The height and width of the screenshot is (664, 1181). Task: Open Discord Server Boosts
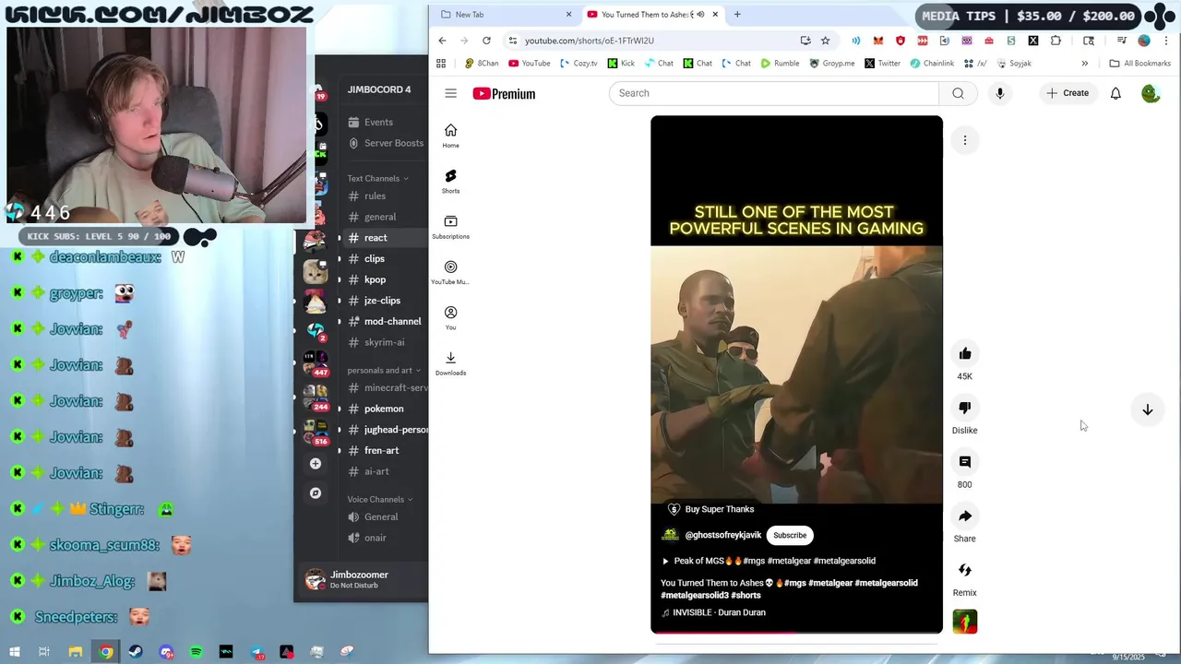(387, 143)
